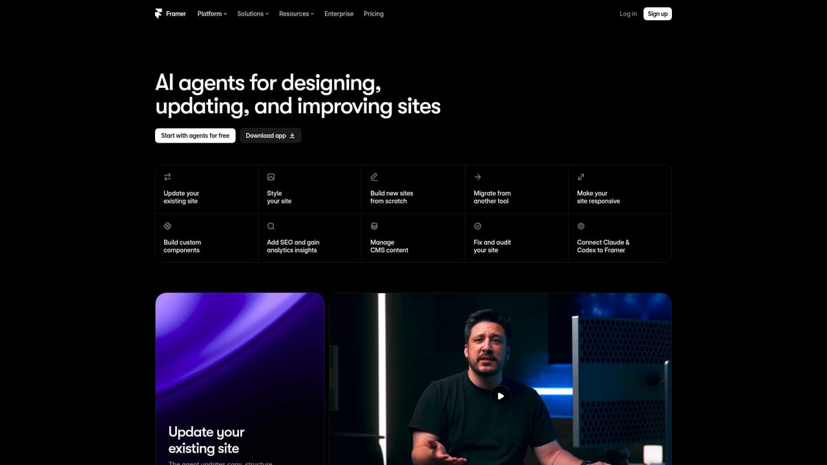Click the component icon above Build custom components

point(167,226)
